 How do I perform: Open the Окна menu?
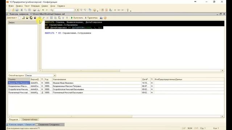pyautogui.click(x=53, y=6)
